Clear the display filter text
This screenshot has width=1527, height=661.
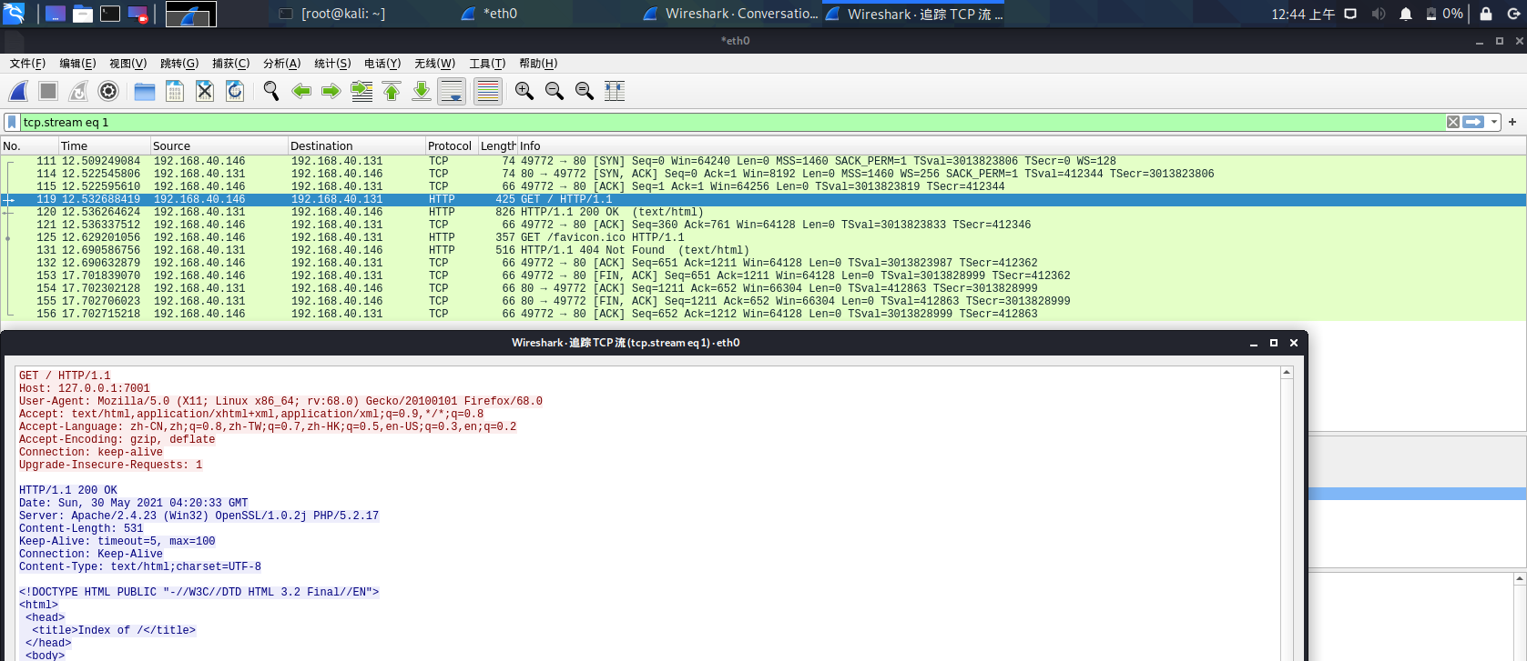pos(1453,122)
